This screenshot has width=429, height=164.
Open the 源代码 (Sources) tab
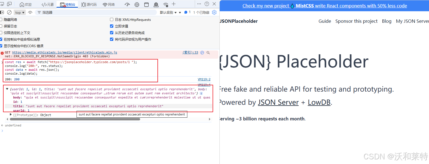[x=89, y=4]
